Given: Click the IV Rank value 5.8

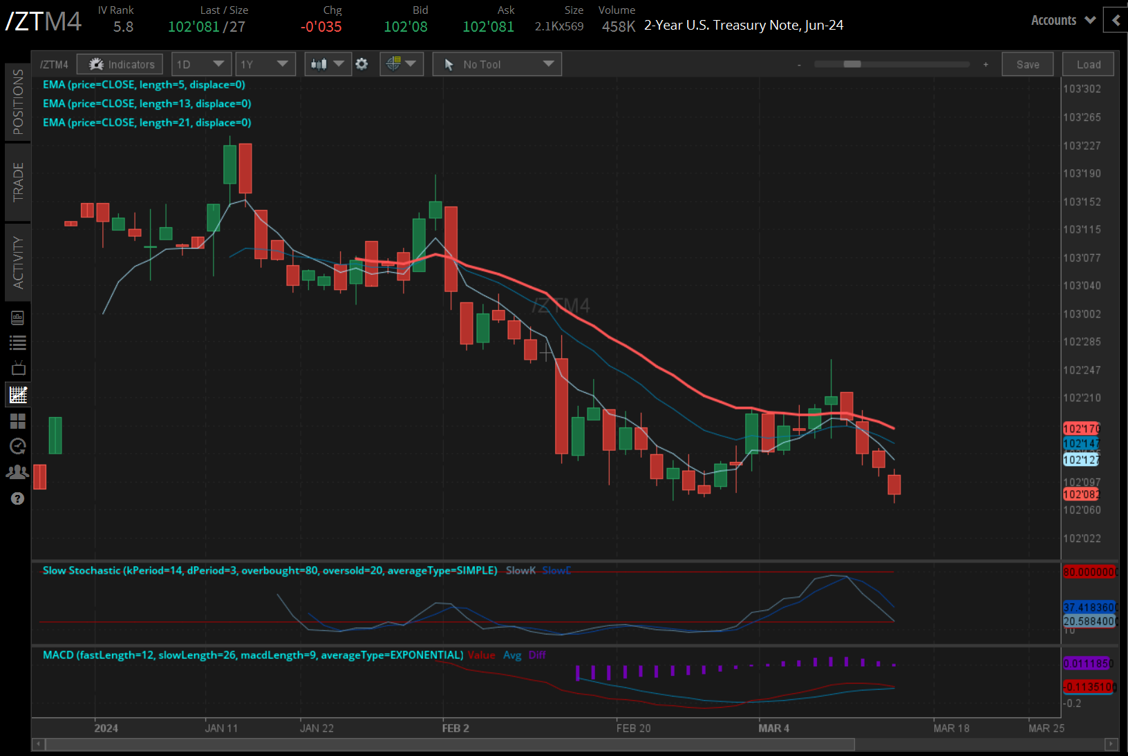Looking at the screenshot, I should tap(123, 27).
